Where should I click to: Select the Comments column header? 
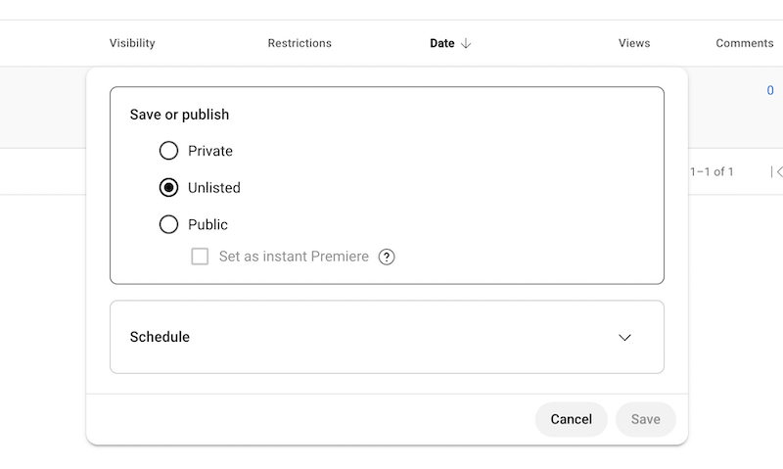(x=745, y=43)
